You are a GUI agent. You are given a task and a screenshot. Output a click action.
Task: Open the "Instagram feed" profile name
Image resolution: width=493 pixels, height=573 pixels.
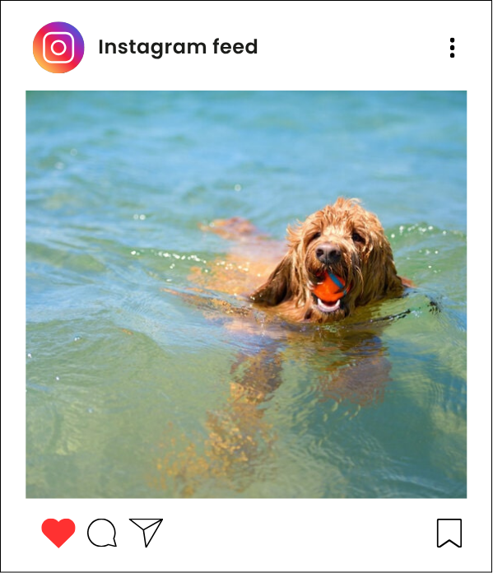tap(178, 47)
